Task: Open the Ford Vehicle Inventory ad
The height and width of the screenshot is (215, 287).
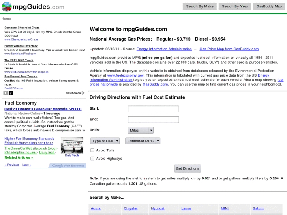Action: [21, 46]
